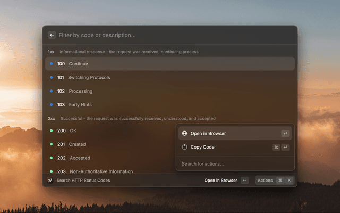
Task: Click the green dot beside 200 OK
Action: click(52, 130)
